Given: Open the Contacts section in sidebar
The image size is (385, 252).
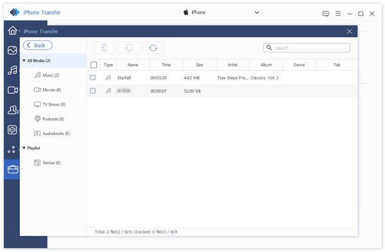Looking at the screenshot, I should click(x=13, y=110).
